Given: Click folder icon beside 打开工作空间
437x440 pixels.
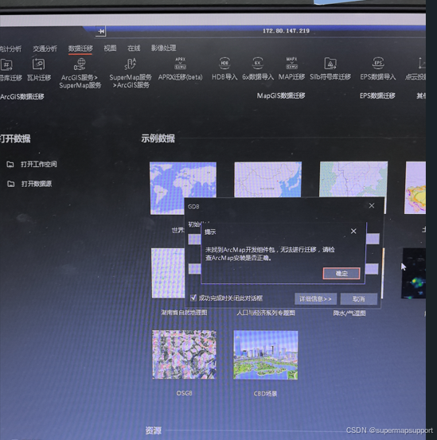Looking at the screenshot, I should tap(10, 164).
